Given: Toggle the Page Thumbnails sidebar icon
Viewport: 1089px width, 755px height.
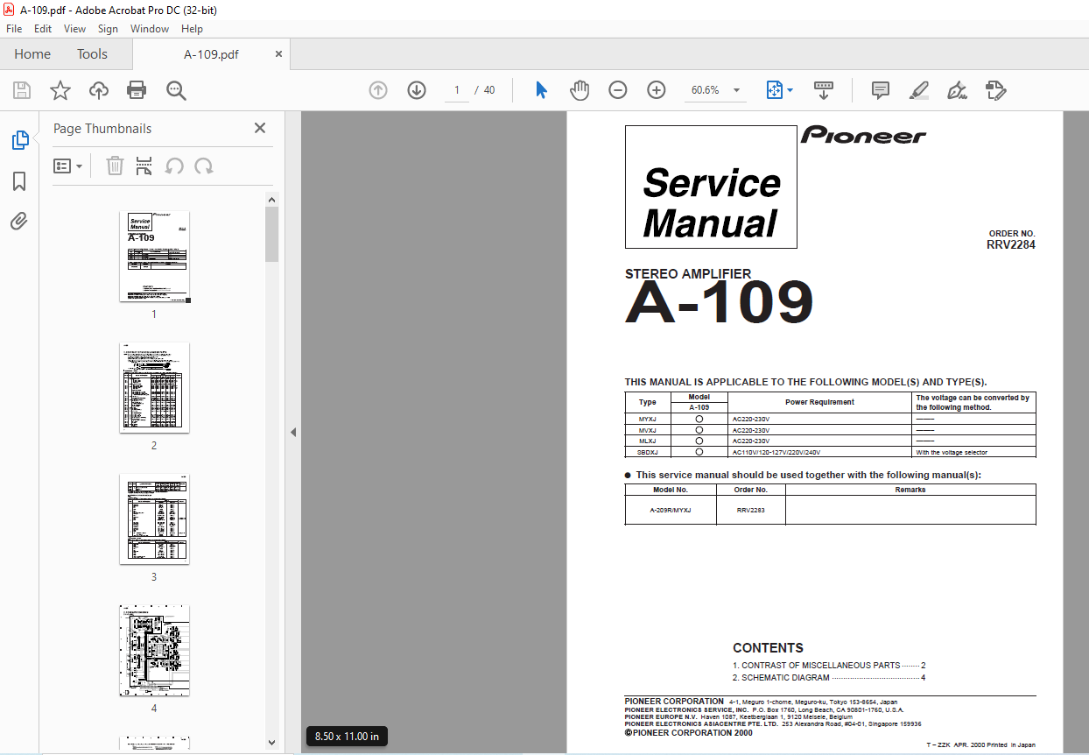Looking at the screenshot, I should click(x=19, y=140).
